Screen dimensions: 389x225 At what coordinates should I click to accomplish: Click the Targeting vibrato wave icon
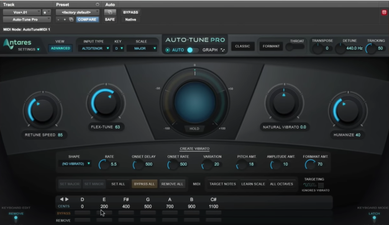point(310,185)
